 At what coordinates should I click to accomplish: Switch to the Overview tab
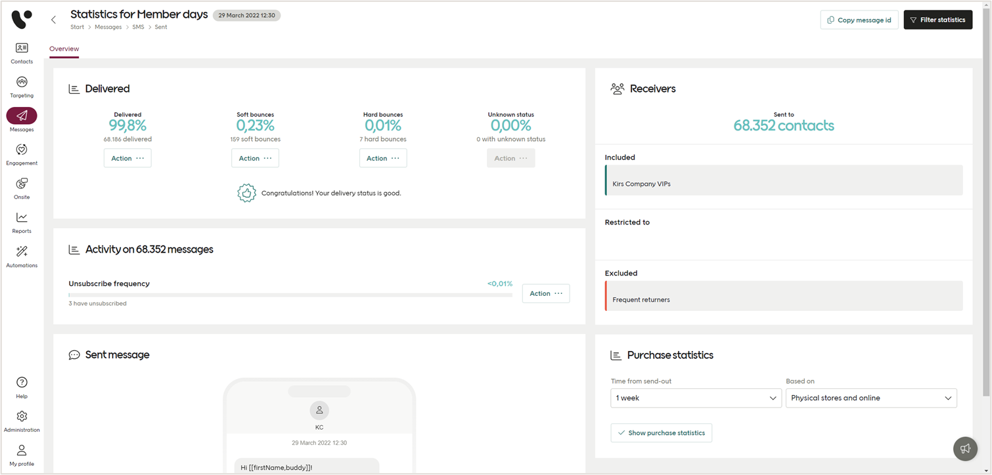point(64,49)
